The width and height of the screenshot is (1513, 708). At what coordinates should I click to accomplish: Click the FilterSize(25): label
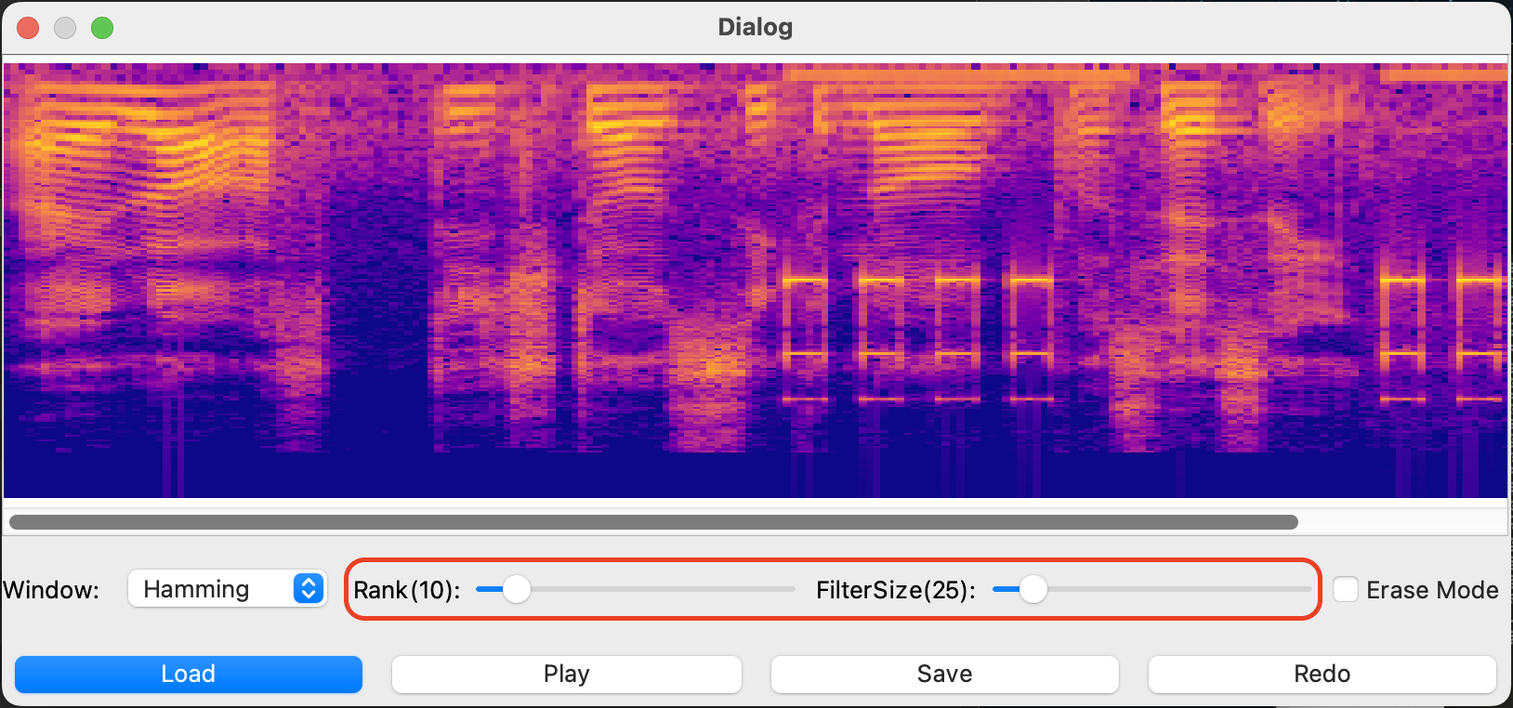tap(896, 591)
